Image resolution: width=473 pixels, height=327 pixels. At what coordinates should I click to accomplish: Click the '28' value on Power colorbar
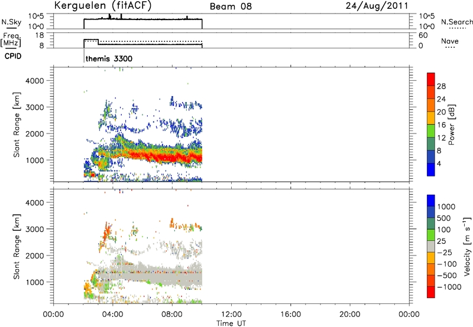441,86
